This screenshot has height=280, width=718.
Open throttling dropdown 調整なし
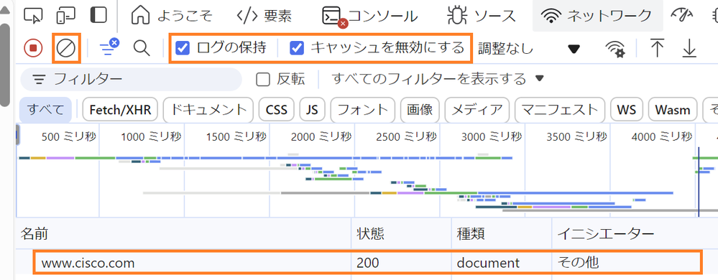(x=529, y=48)
